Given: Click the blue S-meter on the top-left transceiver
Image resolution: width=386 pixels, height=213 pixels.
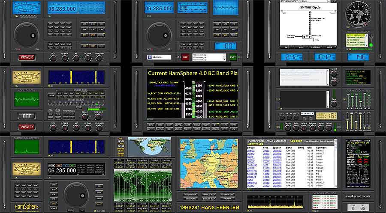Looking at the screenshot, I should point(27,8).
